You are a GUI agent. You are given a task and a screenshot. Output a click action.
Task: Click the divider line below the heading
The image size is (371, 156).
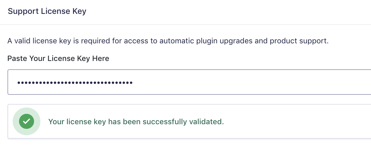tap(185, 25)
